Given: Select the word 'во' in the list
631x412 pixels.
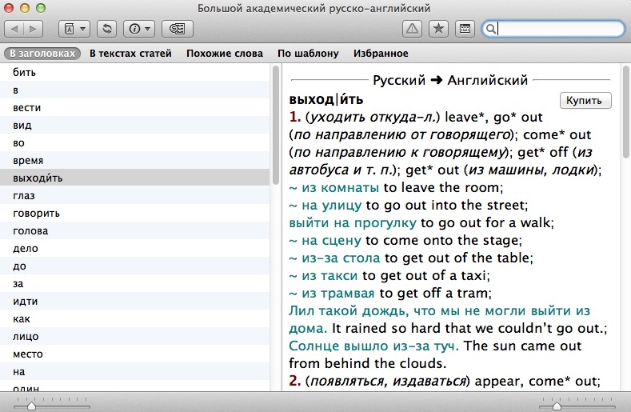Looking at the screenshot, I should click(135, 142).
